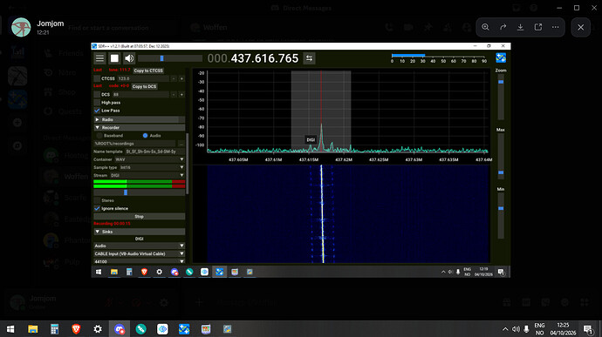Click the SDR++ logo icon at top right
The image size is (602, 337).
501,57
